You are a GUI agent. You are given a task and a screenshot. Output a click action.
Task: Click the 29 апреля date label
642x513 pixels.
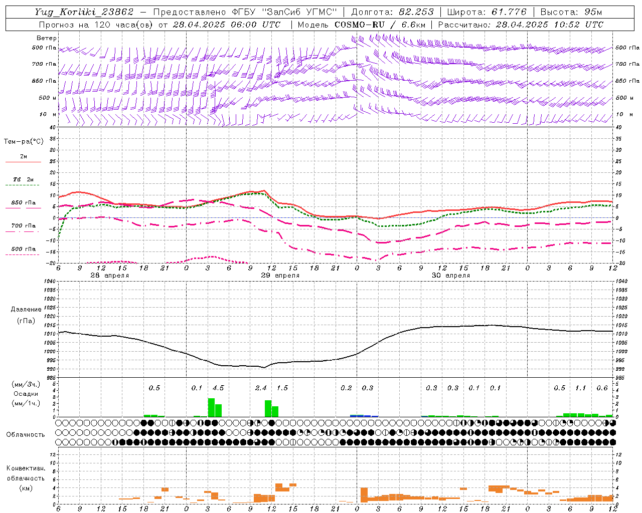click(280, 276)
